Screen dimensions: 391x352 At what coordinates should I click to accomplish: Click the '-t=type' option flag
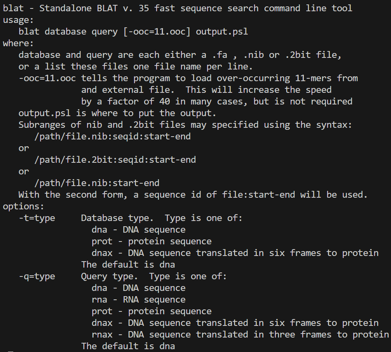(37, 218)
